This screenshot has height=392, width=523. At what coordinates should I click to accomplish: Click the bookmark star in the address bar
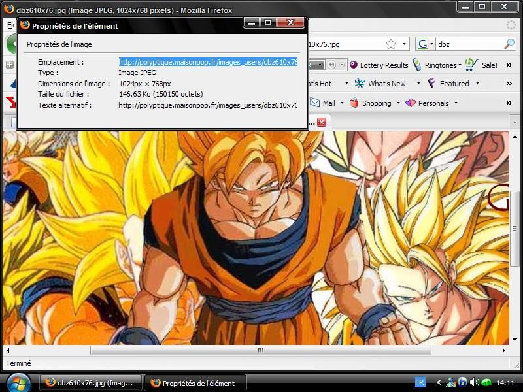(390, 44)
